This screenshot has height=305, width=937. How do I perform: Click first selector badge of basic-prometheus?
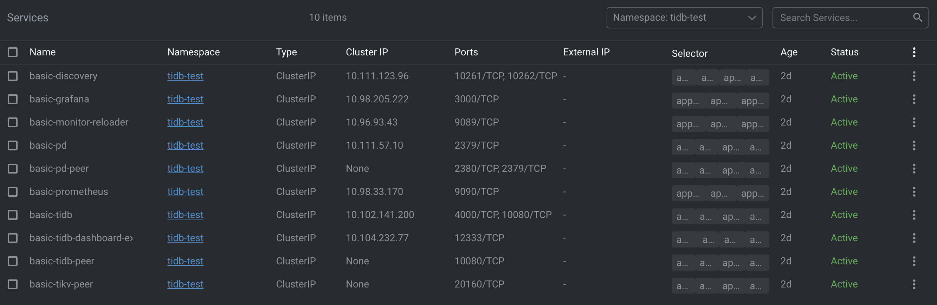687,193
